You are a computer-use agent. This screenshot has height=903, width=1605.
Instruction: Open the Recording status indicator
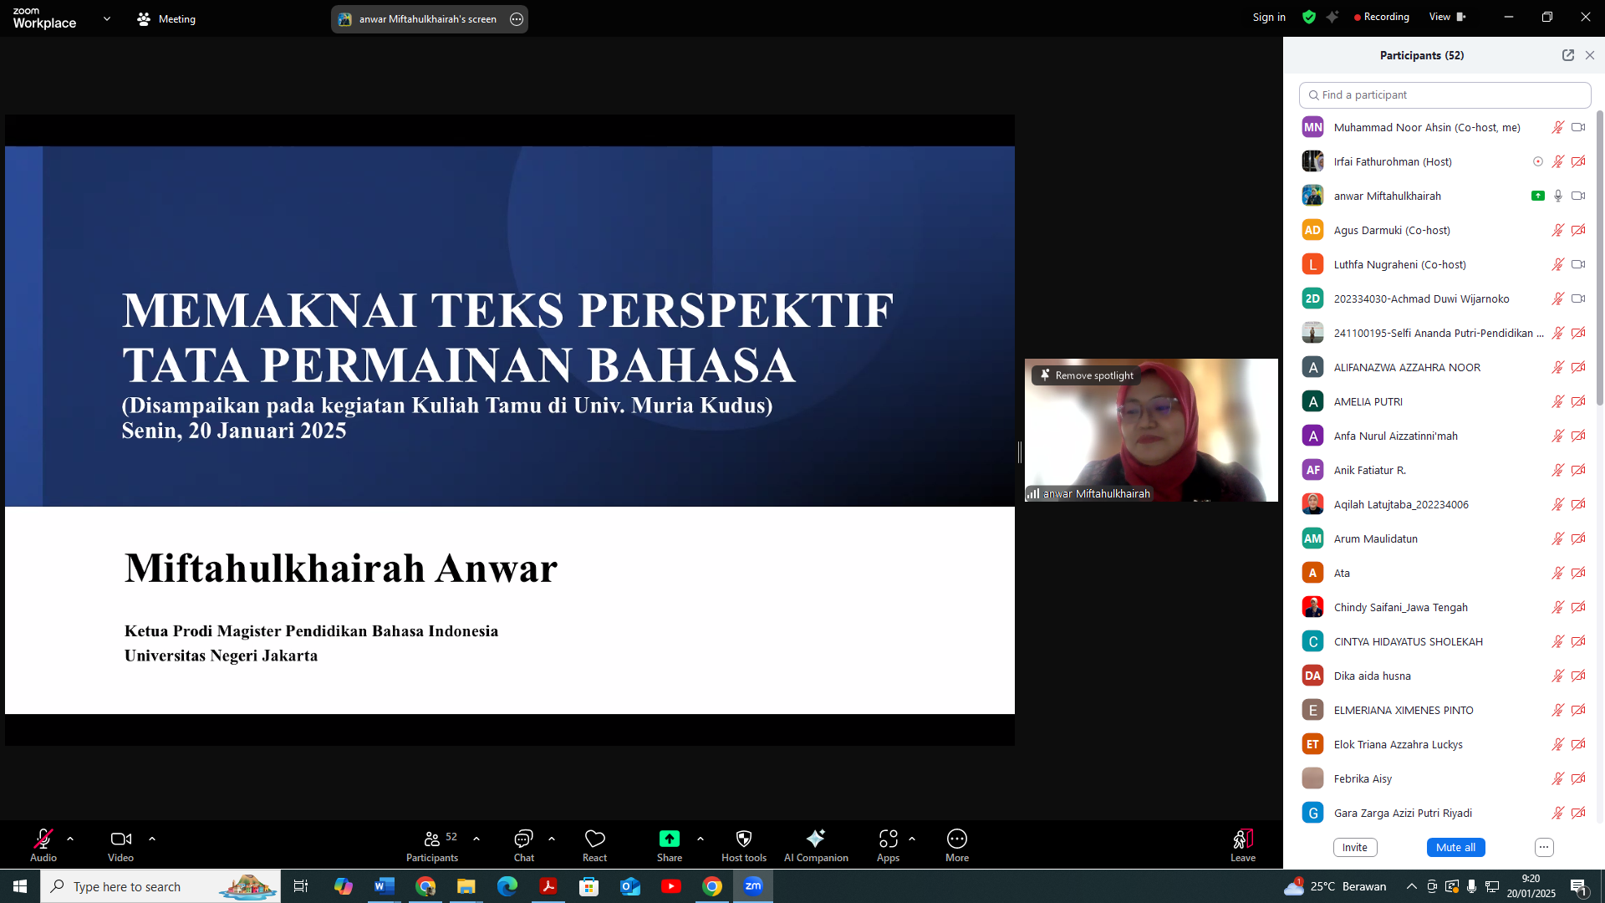(1381, 17)
